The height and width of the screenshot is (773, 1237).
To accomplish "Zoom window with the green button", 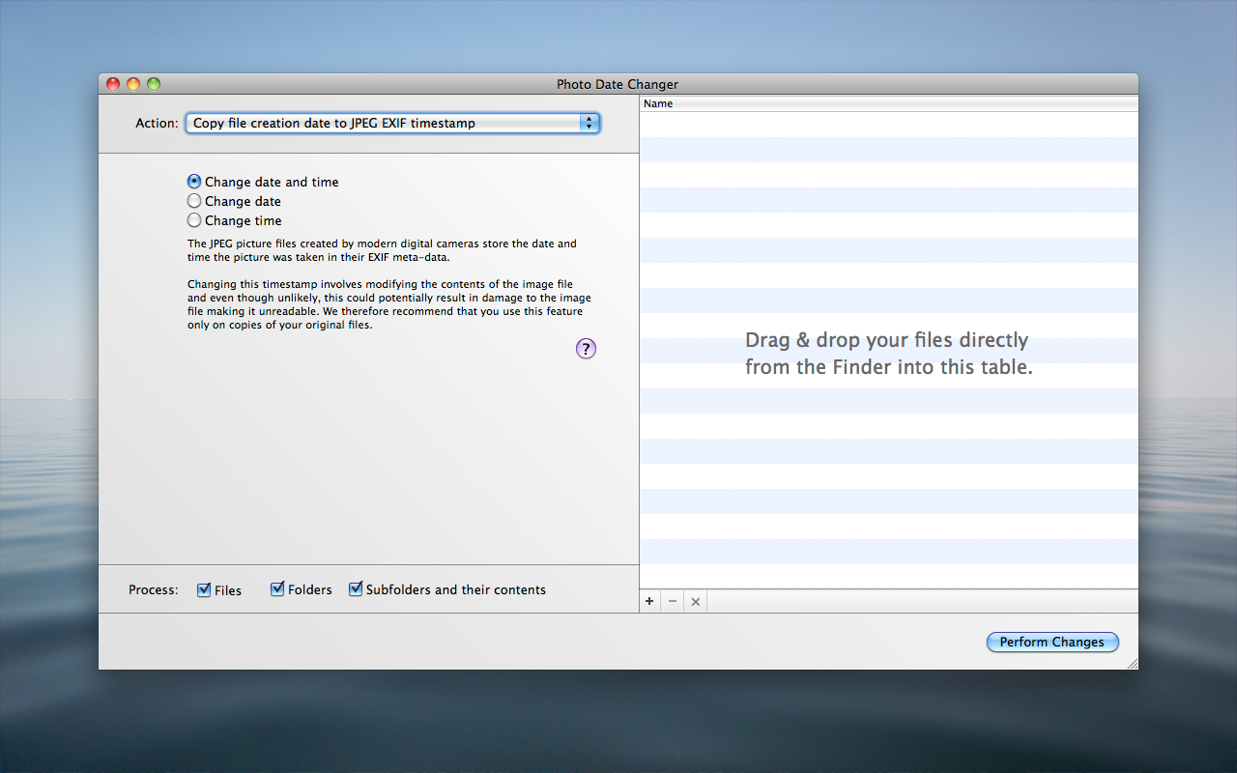I will [x=154, y=84].
